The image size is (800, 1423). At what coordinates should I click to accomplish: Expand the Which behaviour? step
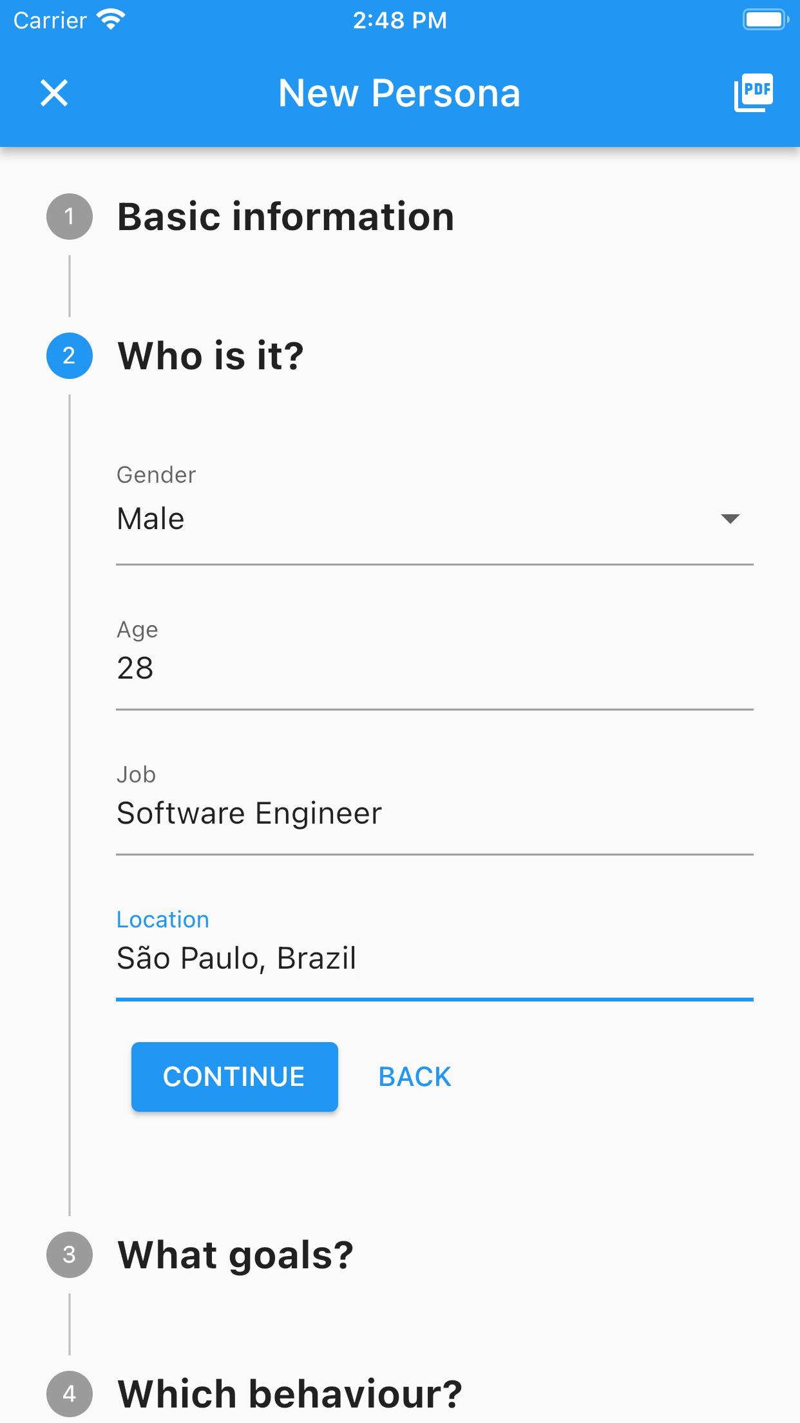point(290,1394)
